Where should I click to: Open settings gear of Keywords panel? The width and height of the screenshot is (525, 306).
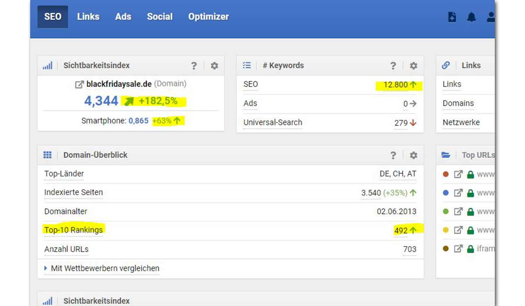(x=413, y=66)
